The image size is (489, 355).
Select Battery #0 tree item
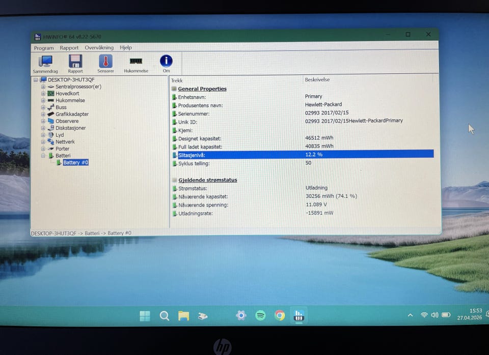76,163
